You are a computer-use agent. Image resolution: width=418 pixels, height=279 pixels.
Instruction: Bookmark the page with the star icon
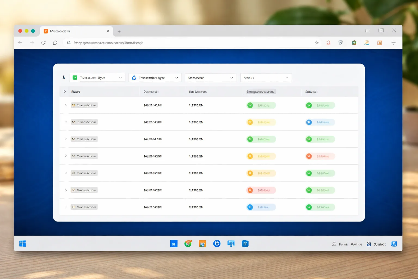point(316,43)
